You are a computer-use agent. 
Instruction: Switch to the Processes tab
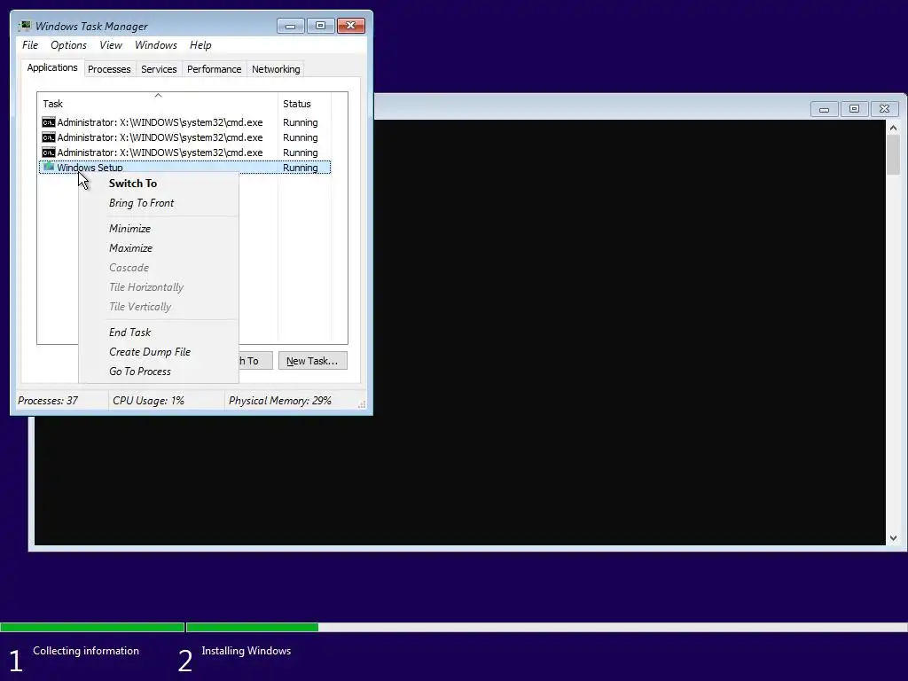[109, 69]
